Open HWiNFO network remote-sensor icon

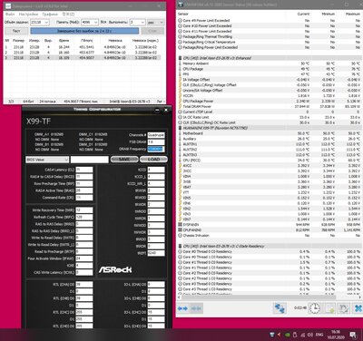point(280,308)
